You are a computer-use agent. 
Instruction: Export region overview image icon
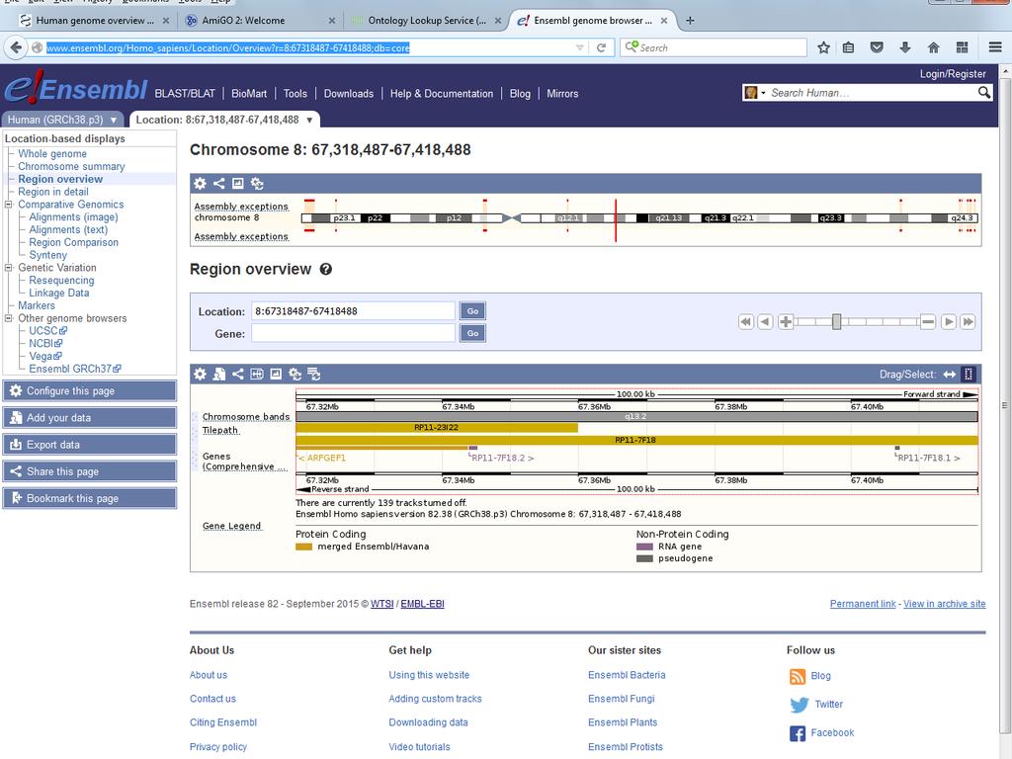pyautogui.click(x=276, y=374)
